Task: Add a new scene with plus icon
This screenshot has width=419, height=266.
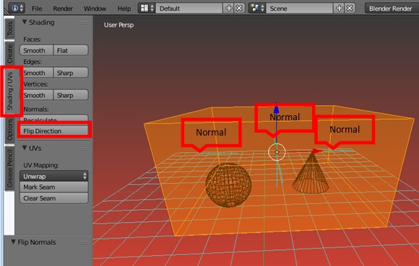Action: (x=339, y=8)
